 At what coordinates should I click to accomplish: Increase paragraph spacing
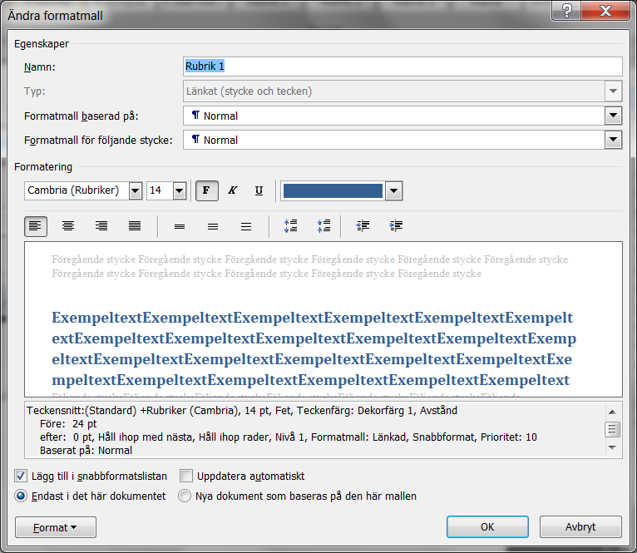pyautogui.click(x=291, y=226)
